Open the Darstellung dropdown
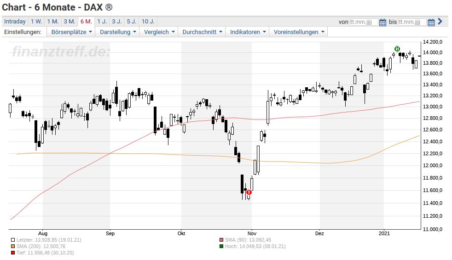 click(x=118, y=32)
